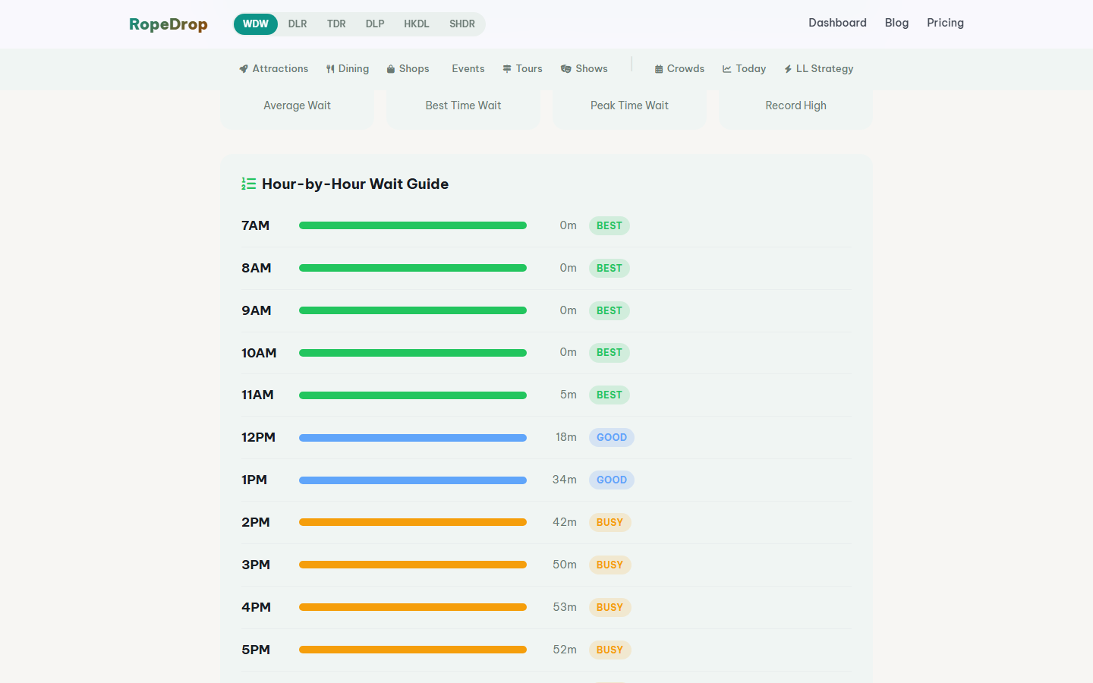The image size is (1093, 683).
Task: Click the Hour-by-Hour Wait Guide heading
Action: (x=355, y=184)
